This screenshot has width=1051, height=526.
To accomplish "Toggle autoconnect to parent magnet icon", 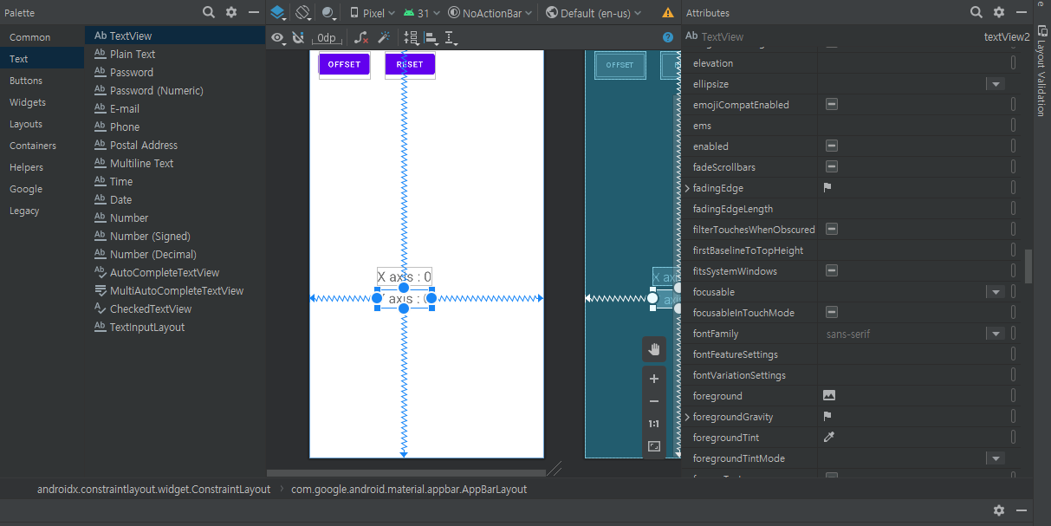I will tap(299, 38).
